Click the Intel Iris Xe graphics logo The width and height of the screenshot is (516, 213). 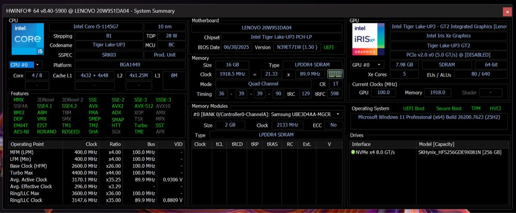pos(368,39)
